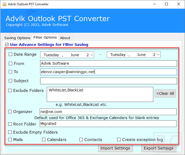
Task: Open the About tab
Action: pyautogui.click(x=65, y=38)
